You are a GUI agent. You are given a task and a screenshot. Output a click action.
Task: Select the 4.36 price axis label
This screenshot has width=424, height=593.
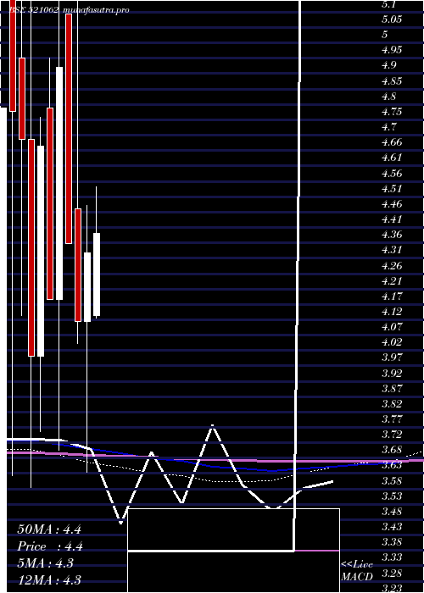point(392,235)
